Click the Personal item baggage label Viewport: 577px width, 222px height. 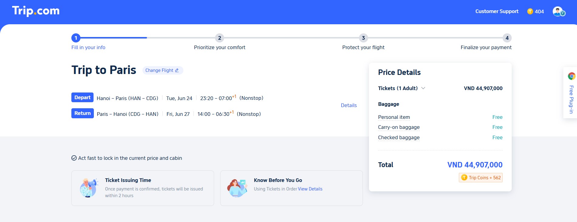394,117
